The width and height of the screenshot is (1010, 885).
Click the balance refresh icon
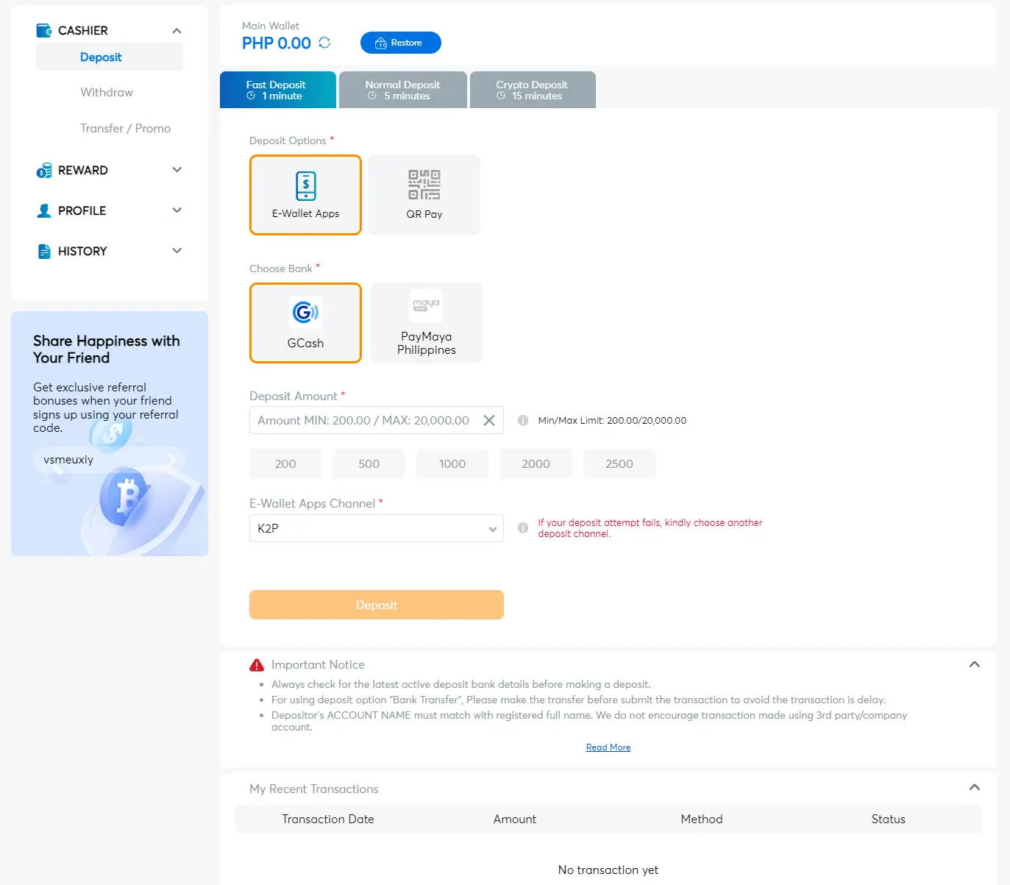point(324,43)
